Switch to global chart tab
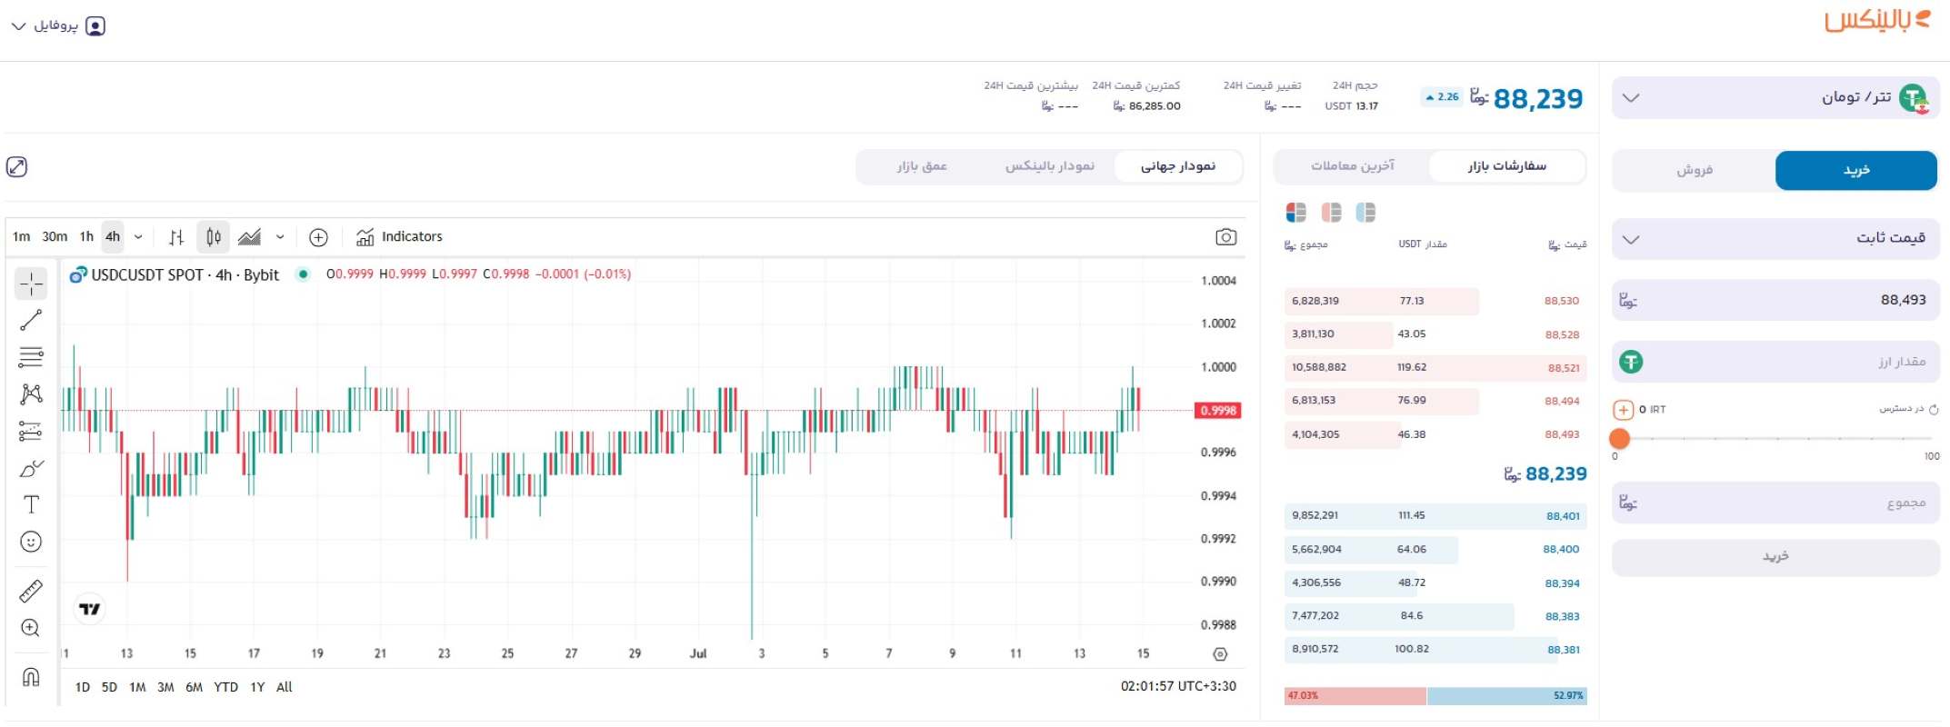The image size is (1950, 727). click(x=1178, y=166)
